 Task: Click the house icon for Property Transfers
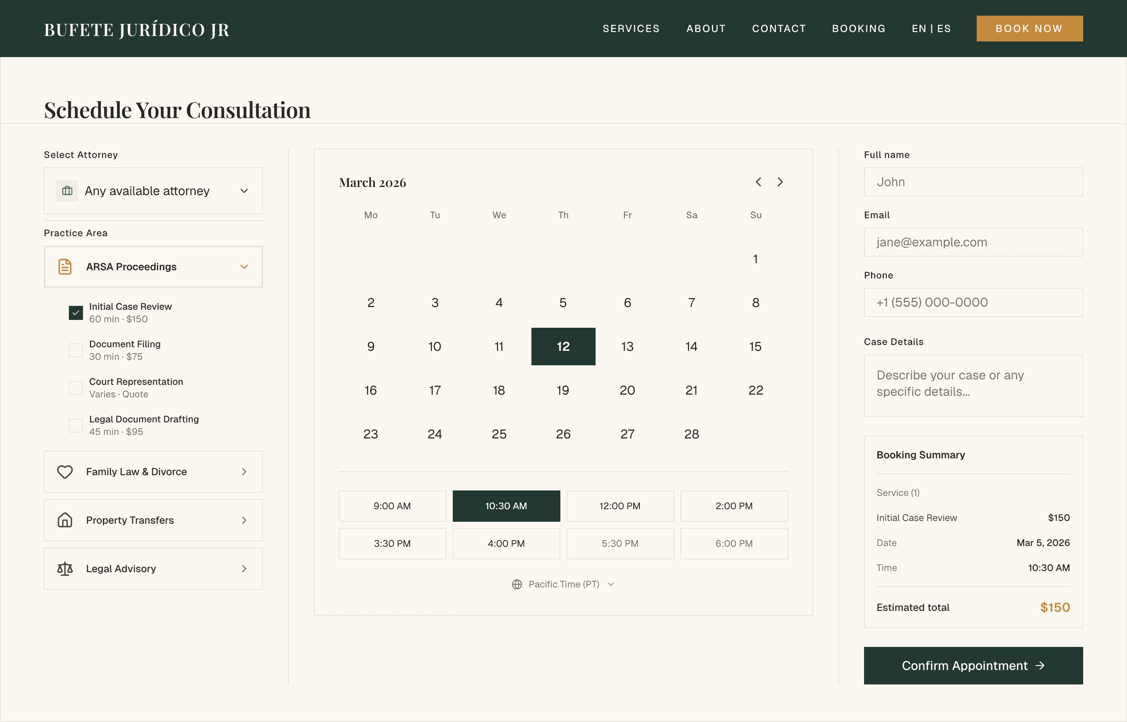(x=65, y=520)
